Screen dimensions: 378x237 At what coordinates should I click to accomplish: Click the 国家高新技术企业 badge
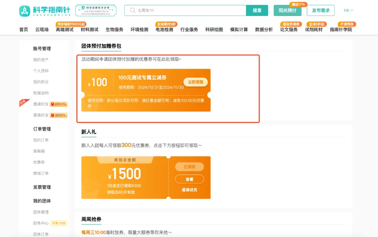[x=95, y=11]
